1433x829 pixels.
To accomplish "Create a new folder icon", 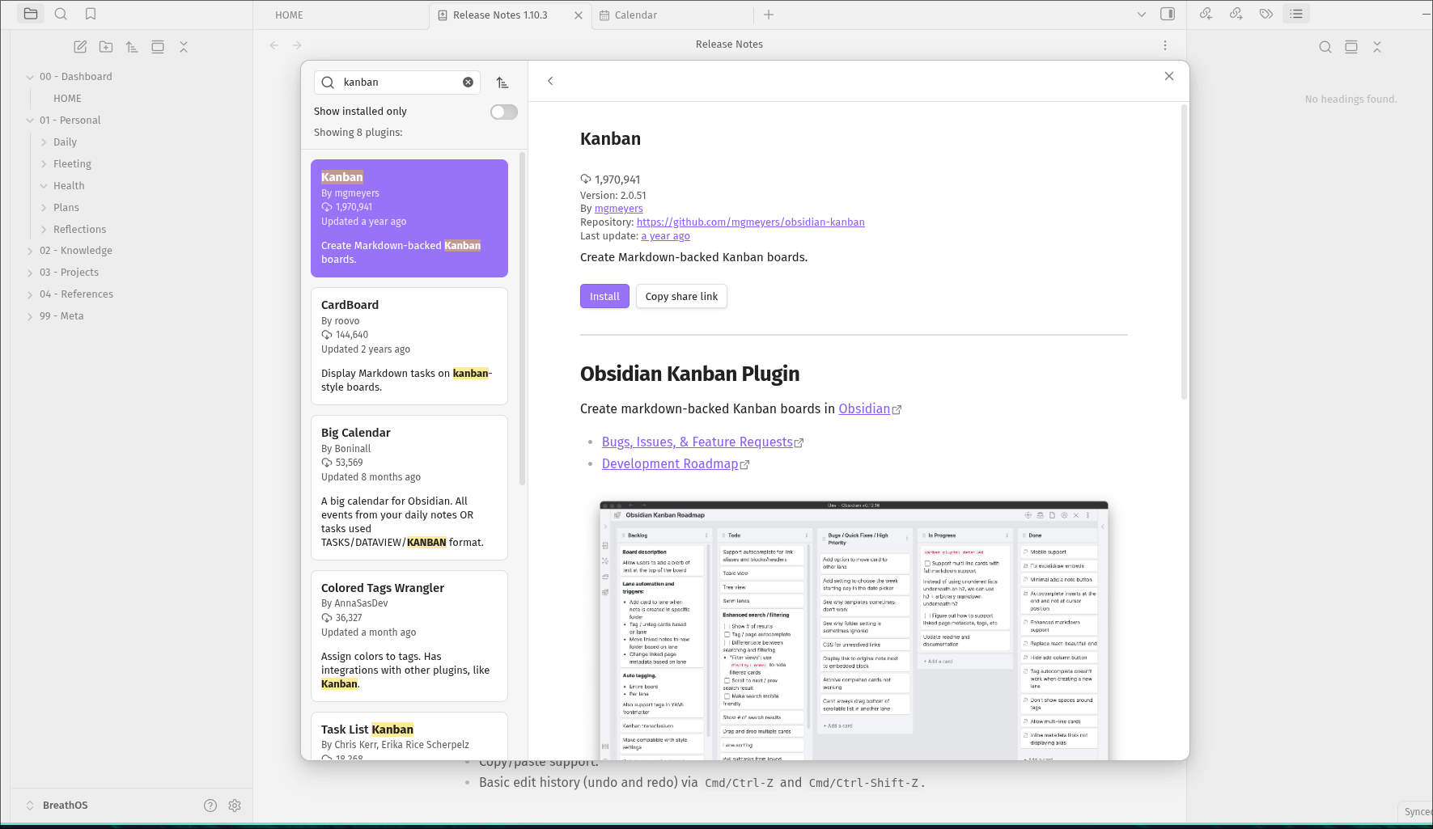I will 106,47.
